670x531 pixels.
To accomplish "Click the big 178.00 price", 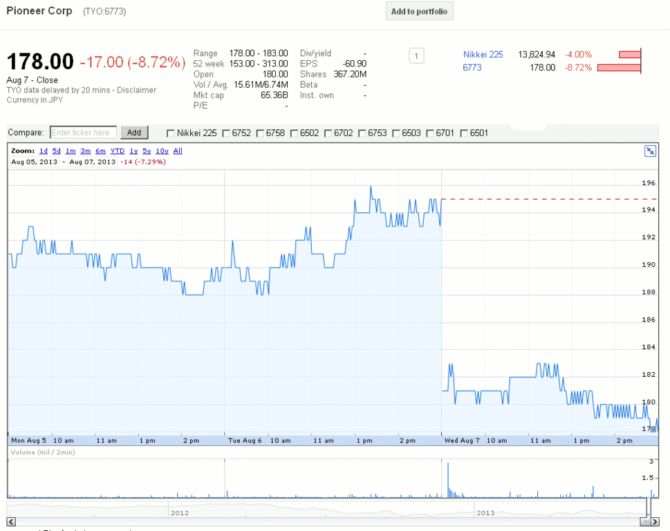I will 40,62.
